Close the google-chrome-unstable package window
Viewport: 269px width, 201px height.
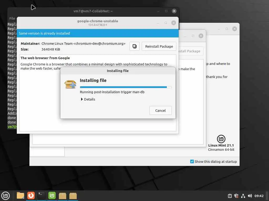174,23
